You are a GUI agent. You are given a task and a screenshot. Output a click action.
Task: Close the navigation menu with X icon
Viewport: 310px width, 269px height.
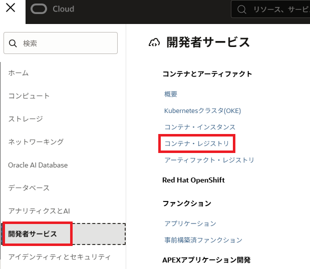pyautogui.click(x=10, y=8)
